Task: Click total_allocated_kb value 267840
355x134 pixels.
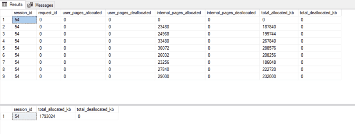Action: 279,41
